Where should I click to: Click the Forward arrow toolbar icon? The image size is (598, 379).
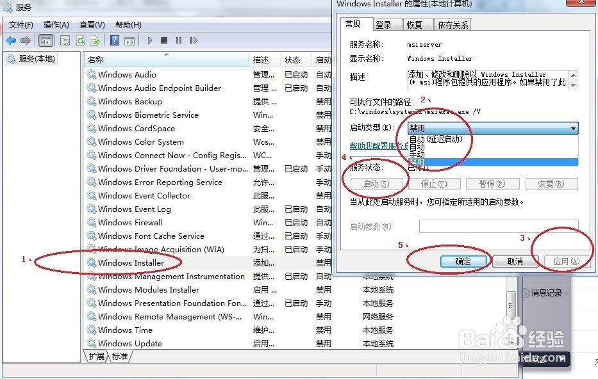[25, 40]
